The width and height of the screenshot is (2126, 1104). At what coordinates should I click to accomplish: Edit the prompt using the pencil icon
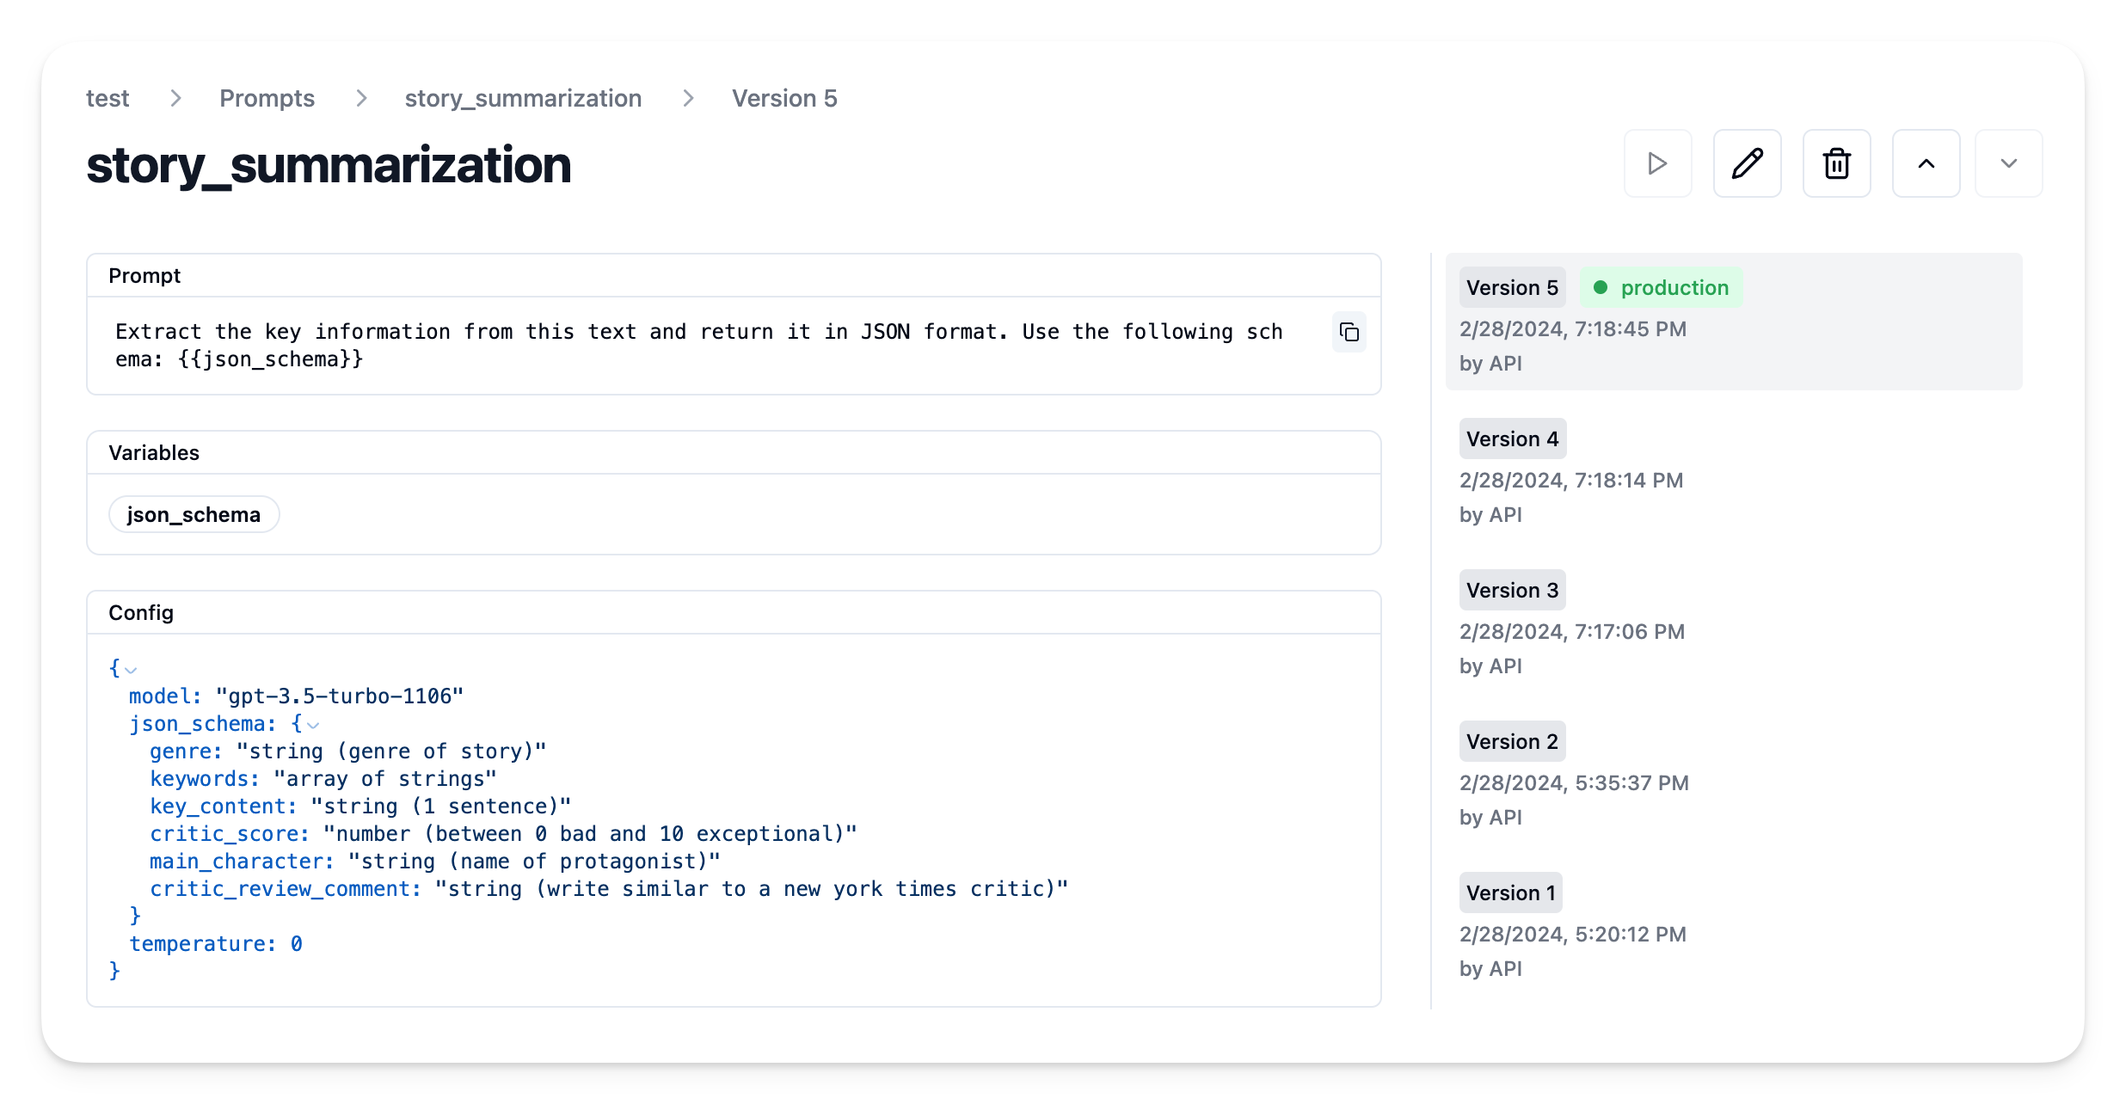(x=1747, y=163)
